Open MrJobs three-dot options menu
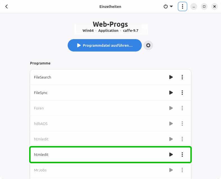The width and height of the screenshot is (221, 179). pos(182,170)
